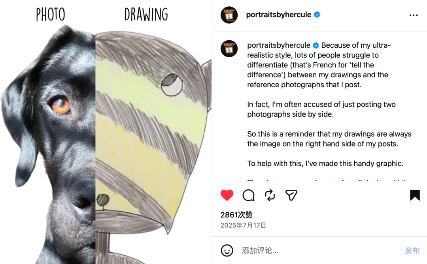The height and width of the screenshot is (264, 427).
Task: View who liked via 2861次赞
Action: point(236,215)
